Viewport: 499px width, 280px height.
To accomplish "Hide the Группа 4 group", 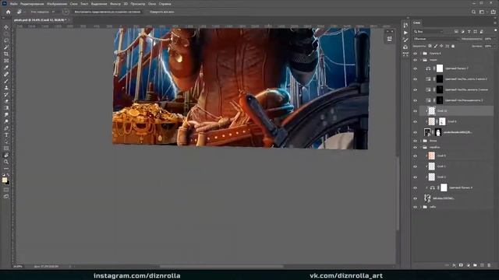I will pyautogui.click(x=415, y=54).
